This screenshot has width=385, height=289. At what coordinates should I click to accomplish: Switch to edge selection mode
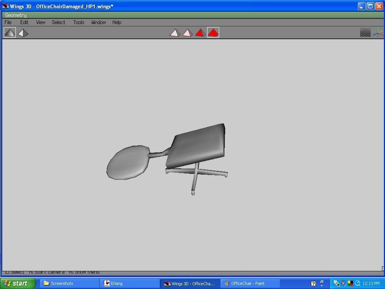(187, 33)
